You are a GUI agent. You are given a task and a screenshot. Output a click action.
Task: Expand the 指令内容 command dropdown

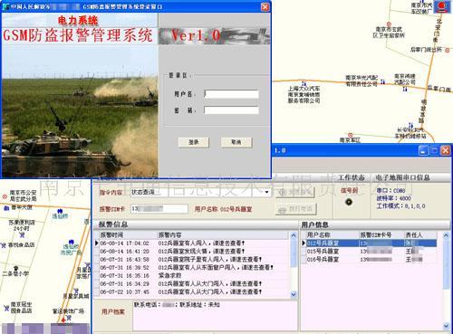tap(266, 192)
